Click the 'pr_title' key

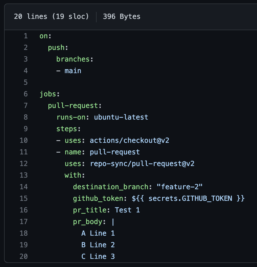[x=90, y=210]
